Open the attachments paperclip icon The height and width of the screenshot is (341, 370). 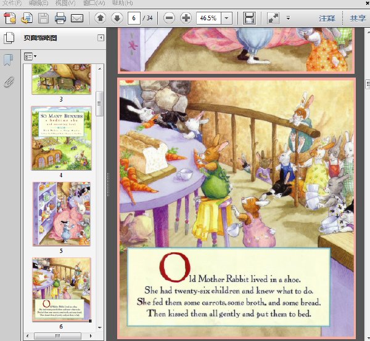coord(9,82)
